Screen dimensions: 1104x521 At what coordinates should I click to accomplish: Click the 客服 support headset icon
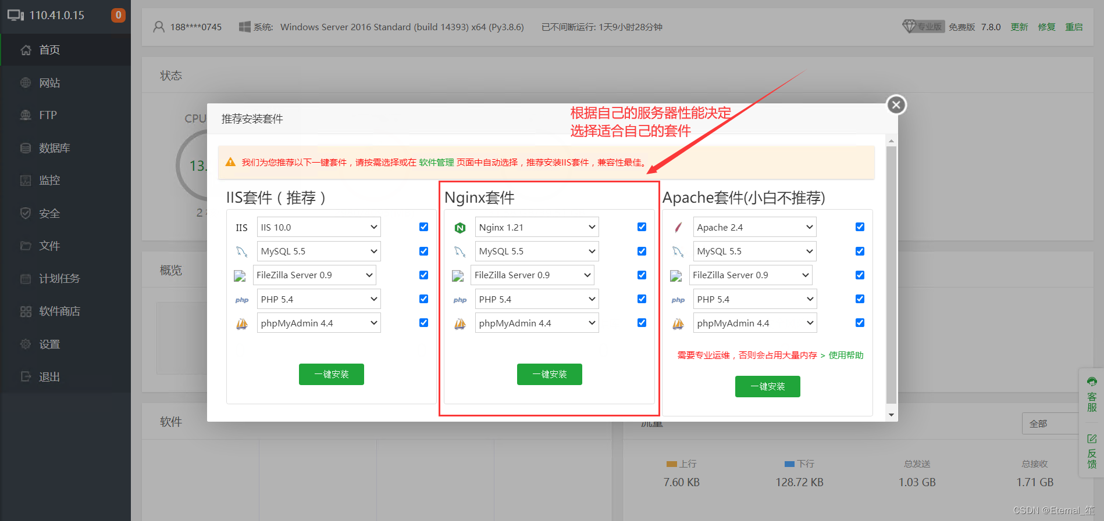1092,382
